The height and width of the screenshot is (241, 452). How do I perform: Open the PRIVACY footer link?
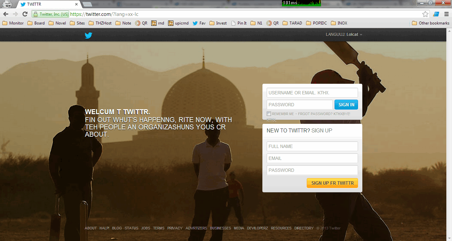click(x=175, y=228)
